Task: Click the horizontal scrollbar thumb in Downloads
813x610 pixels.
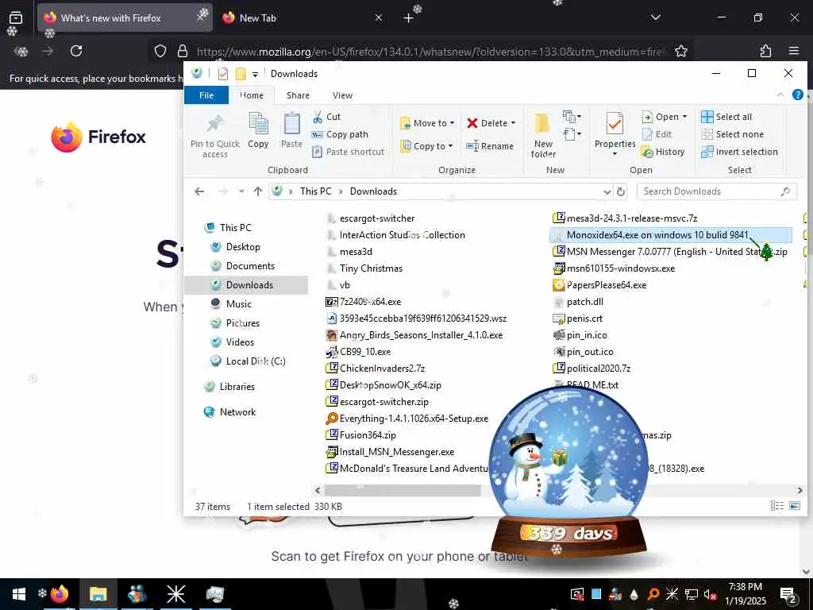Action: coord(403,490)
